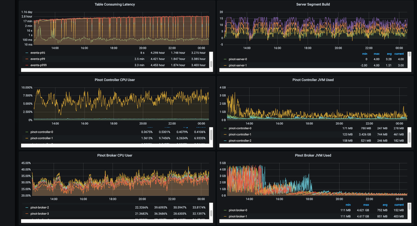
Task: Toggle the events-p999 legend series
Action: tap(39, 65)
